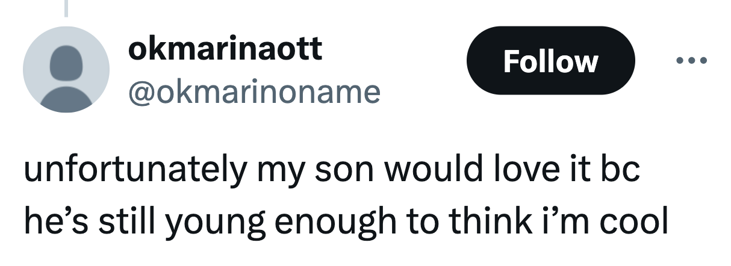Click the silhouette placeholder profile picture

[66, 70]
